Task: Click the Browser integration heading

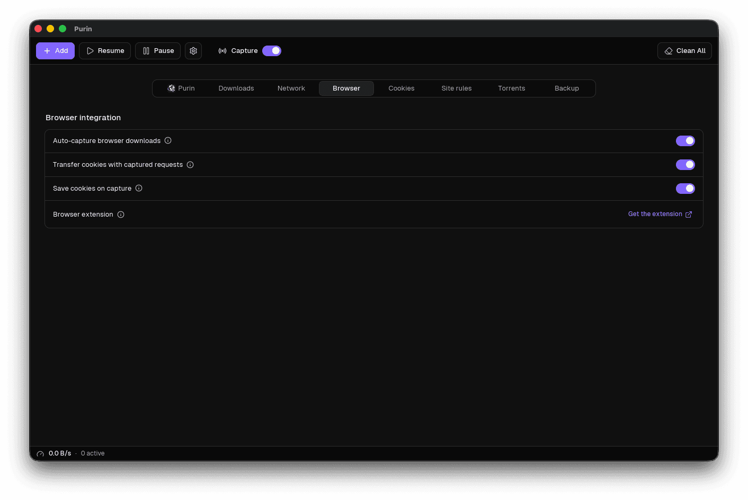Action: point(83,118)
